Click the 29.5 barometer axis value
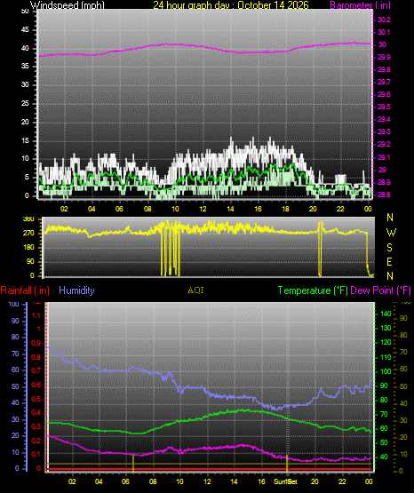 (x=384, y=107)
